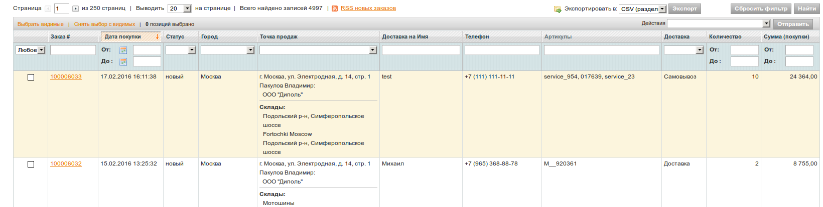Screen dimensions: 823x207
Task: Sort by Количество column header
Action: point(725,36)
